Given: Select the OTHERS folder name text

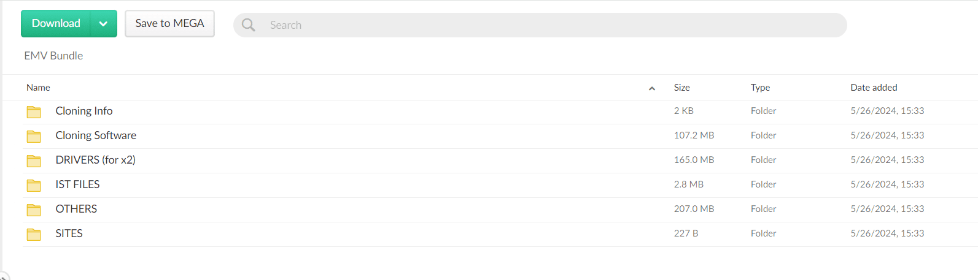Looking at the screenshot, I should pos(76,209).
